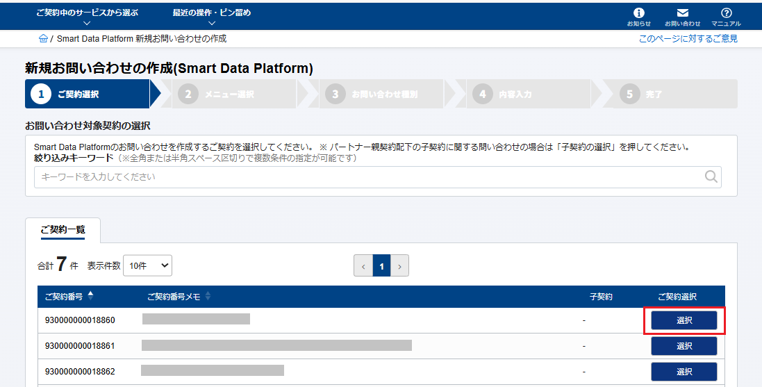This screenshot has height=387, width=762.
Task: Click the keyword search magnifier icon
Action: click(x=711, y=176)
